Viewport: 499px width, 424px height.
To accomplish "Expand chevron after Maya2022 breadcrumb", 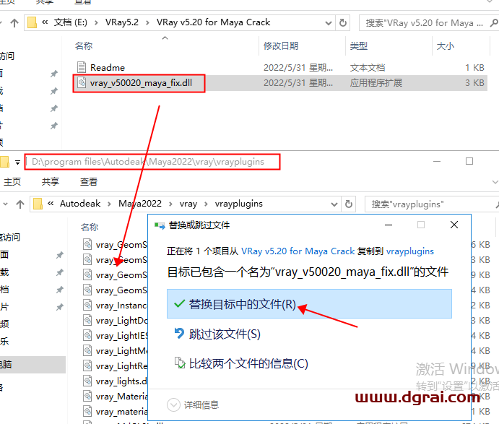I will (170, 204).
